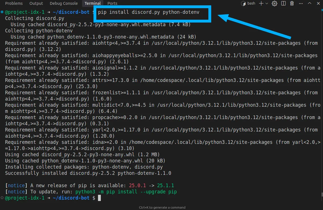
Task: Switch to the Output tab
Action: coord(36,3)
